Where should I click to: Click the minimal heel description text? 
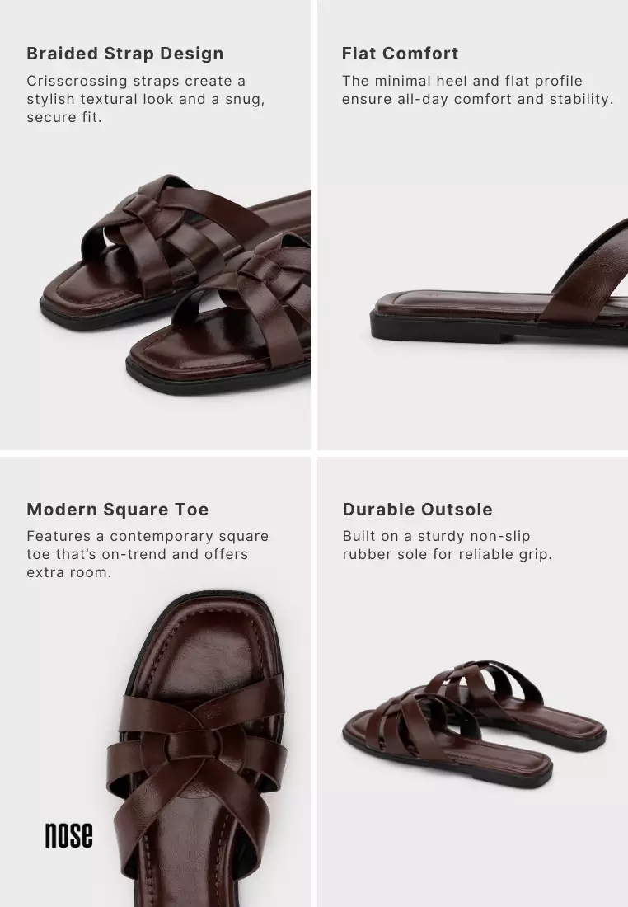click(x=478, y=90)
